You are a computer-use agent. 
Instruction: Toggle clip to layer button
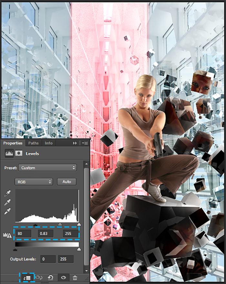(27, 278)
